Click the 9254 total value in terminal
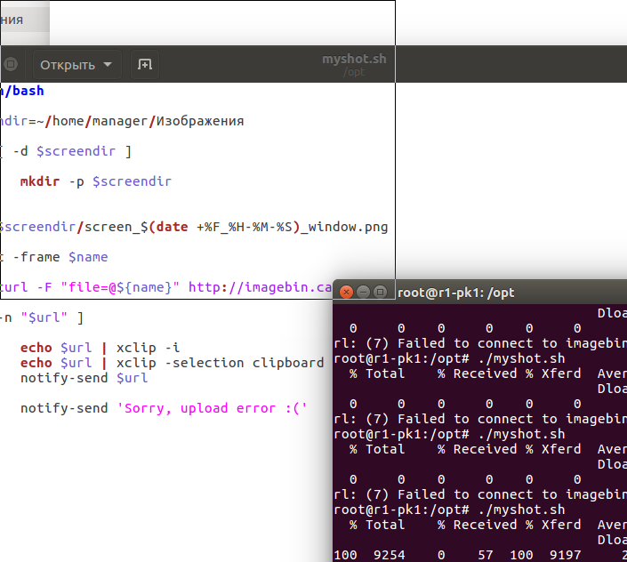 [389, 555]
